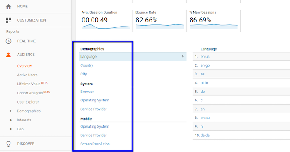Click the arrow beside Language row

pyautogui.click(x=183, y=56)
